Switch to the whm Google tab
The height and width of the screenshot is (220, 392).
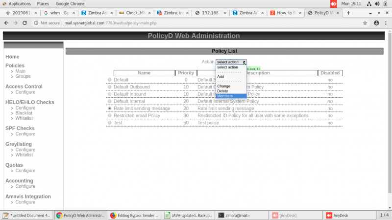(x=59, y=13)
